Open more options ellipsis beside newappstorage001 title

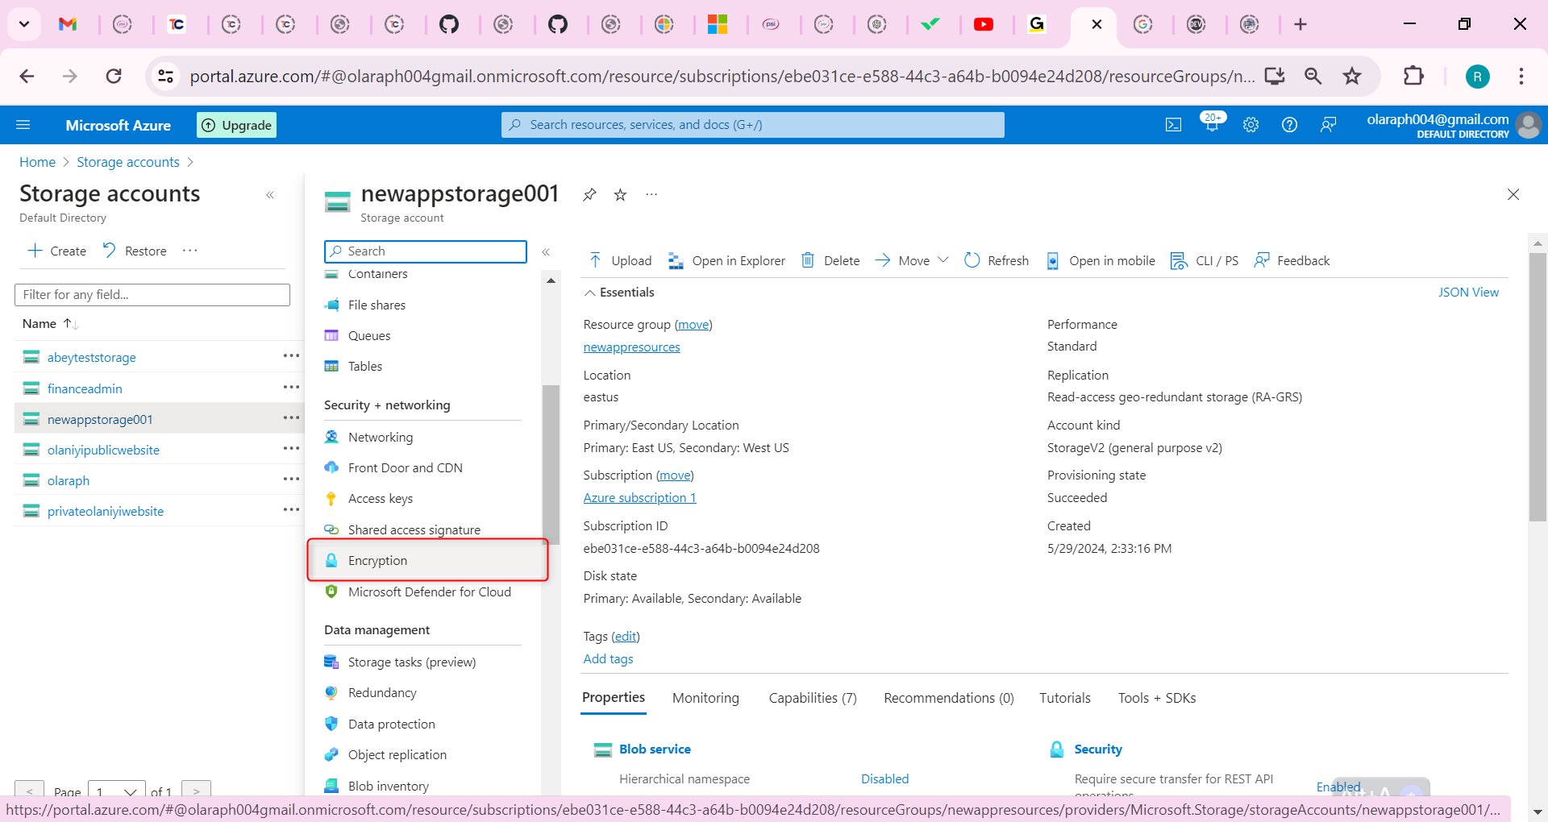[651, 195]
